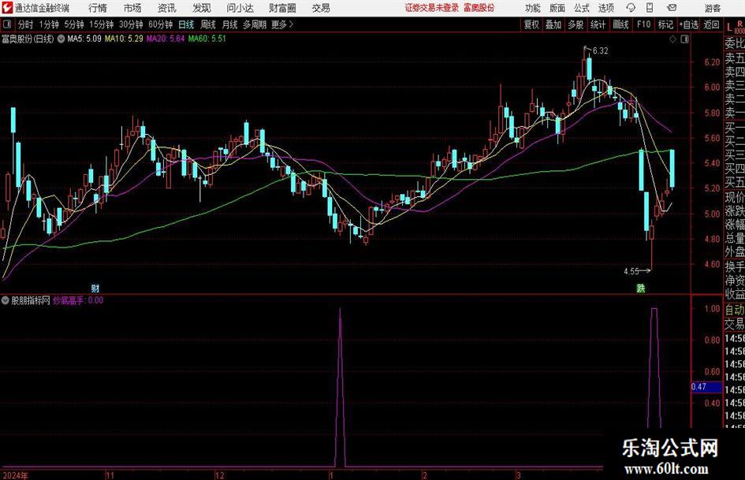Open the 问小达 menu

(240, 8)
